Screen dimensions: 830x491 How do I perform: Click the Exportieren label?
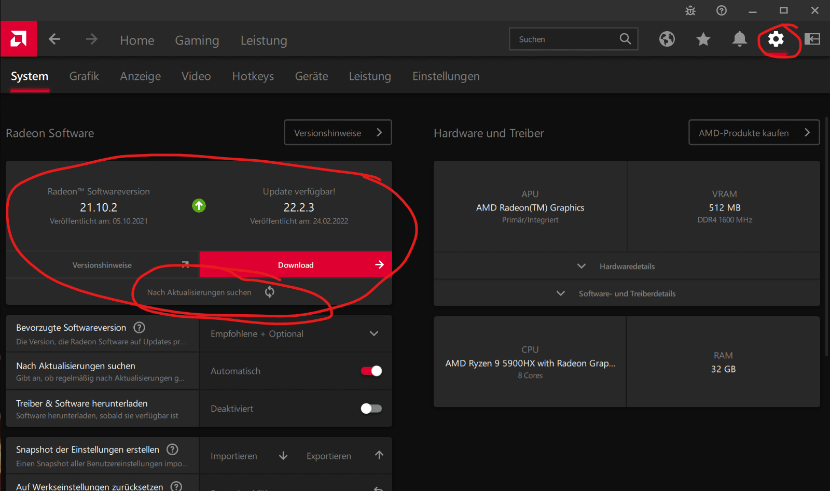pyautogui.click(x=329, y=456)
